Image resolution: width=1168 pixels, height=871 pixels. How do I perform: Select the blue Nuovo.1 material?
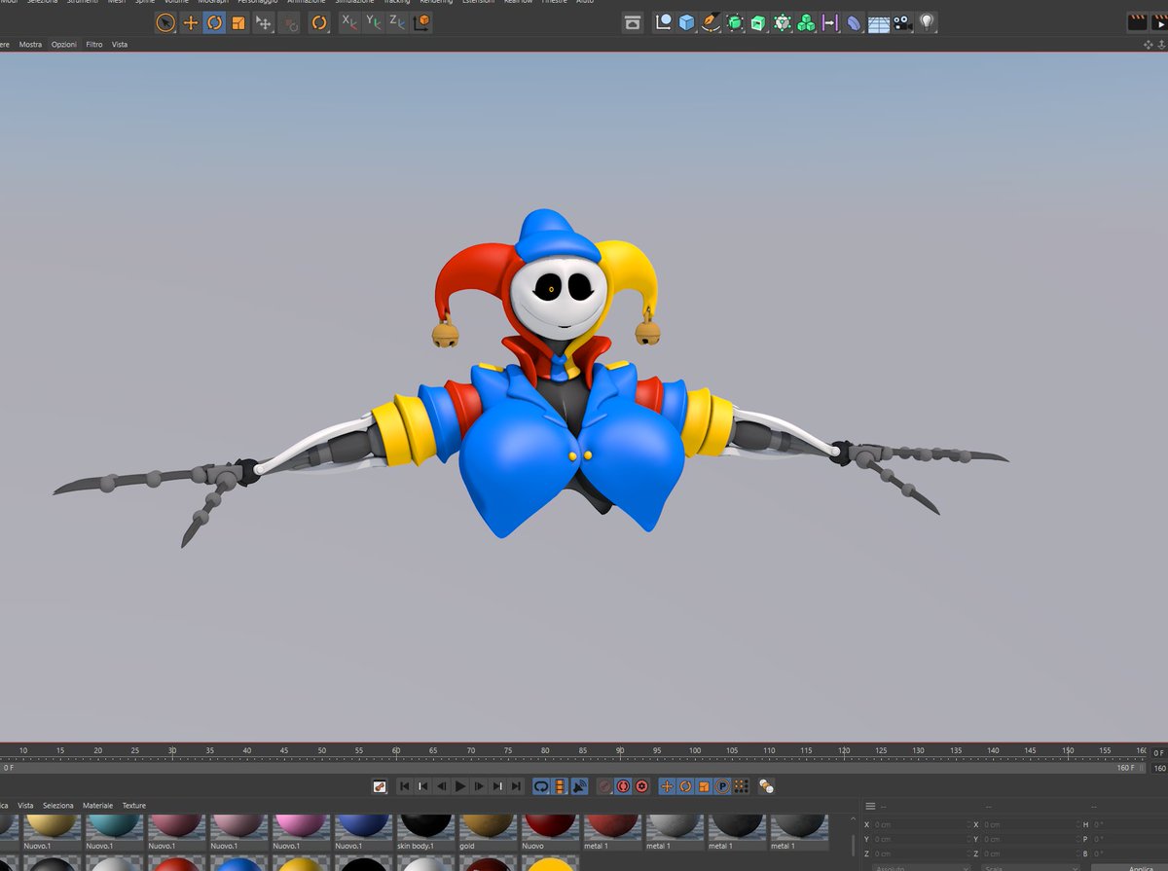[363, 833]
